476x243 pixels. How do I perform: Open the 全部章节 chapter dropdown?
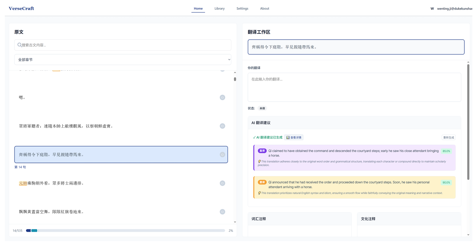coord(122,60)
